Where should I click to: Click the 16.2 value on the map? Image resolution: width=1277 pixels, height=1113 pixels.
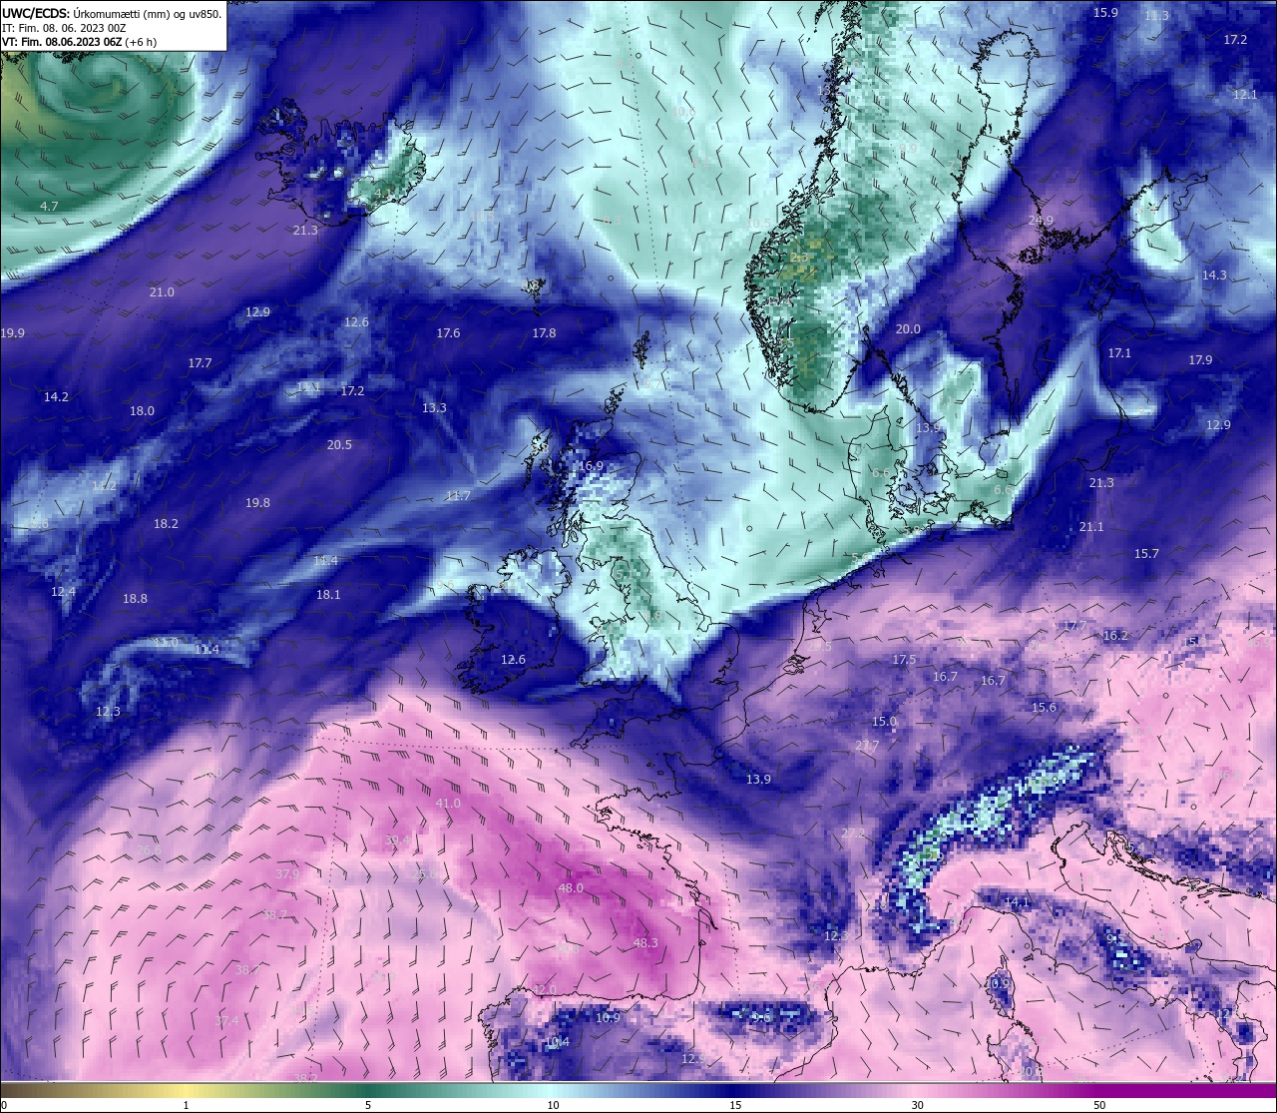pyautogui.click(x=1115, y=636)
